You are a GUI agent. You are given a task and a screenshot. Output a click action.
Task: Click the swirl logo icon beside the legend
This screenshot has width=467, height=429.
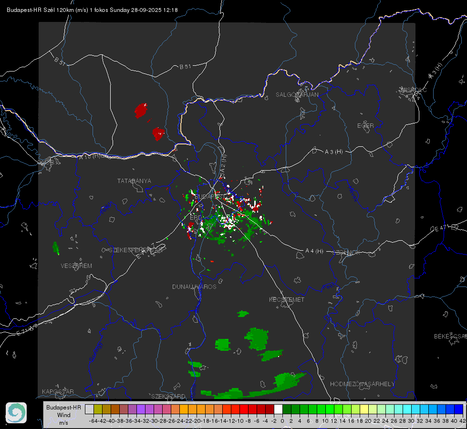[x=16, y=413]
